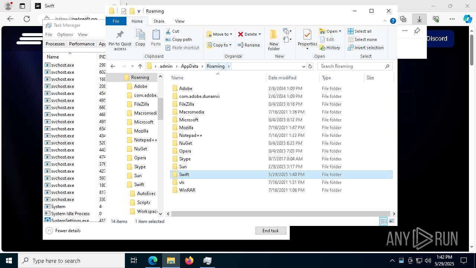Open the Easy access dropdown
The height and width of the screenshot is (268, 476).
(x=287, y=39)
